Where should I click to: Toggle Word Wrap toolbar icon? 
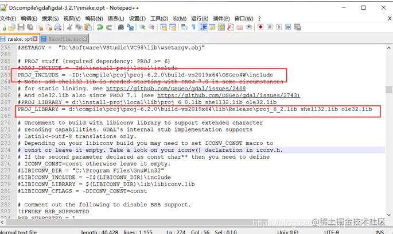coord(185,27)
